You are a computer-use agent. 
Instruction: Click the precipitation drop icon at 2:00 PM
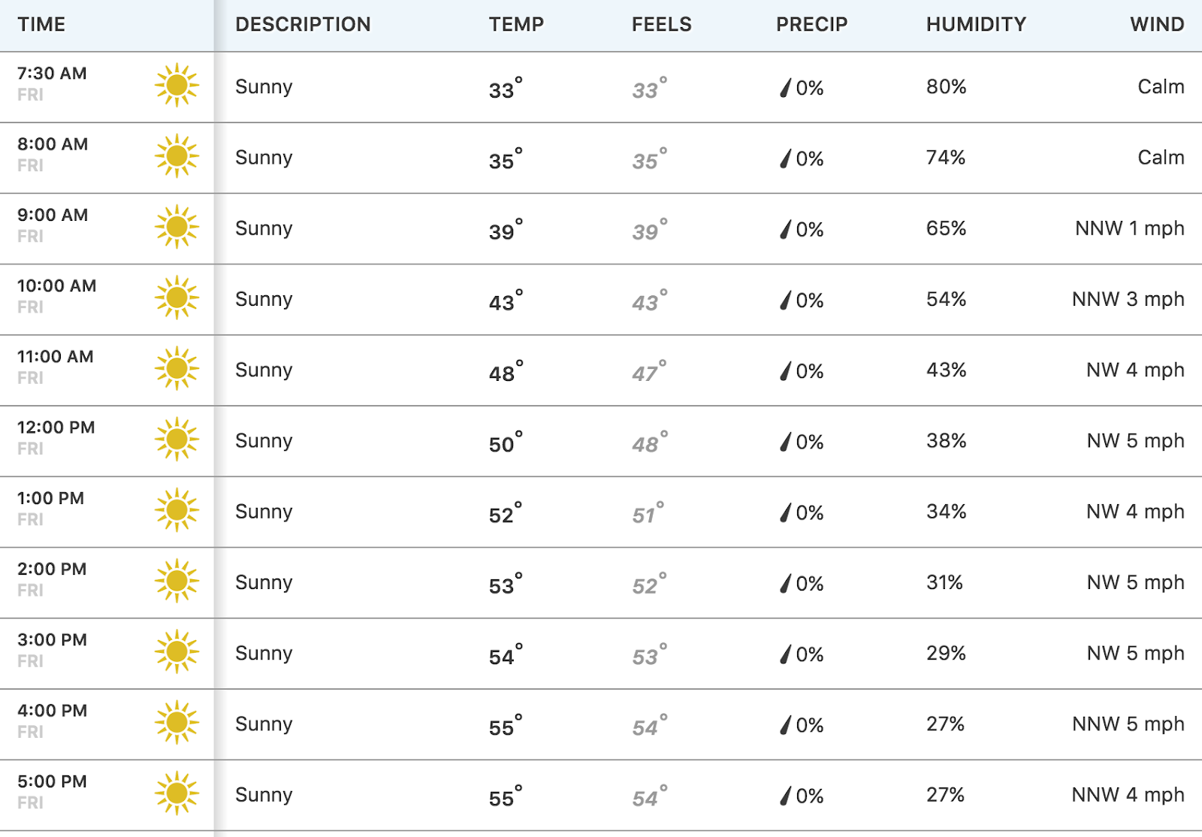(x=785, y=584)
